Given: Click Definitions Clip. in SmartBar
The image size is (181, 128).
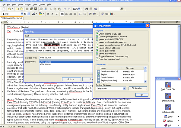Looking at the screenshot, I should (x=168, y=109).
